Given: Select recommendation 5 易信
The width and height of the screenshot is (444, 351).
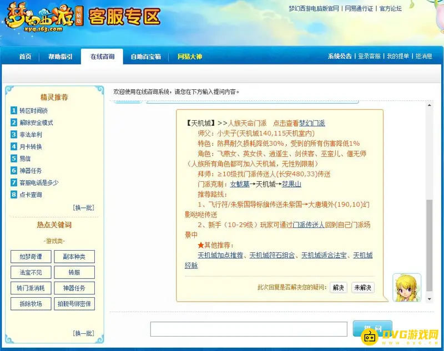Looking at the screenshot, I should click(x=25, y=159).
